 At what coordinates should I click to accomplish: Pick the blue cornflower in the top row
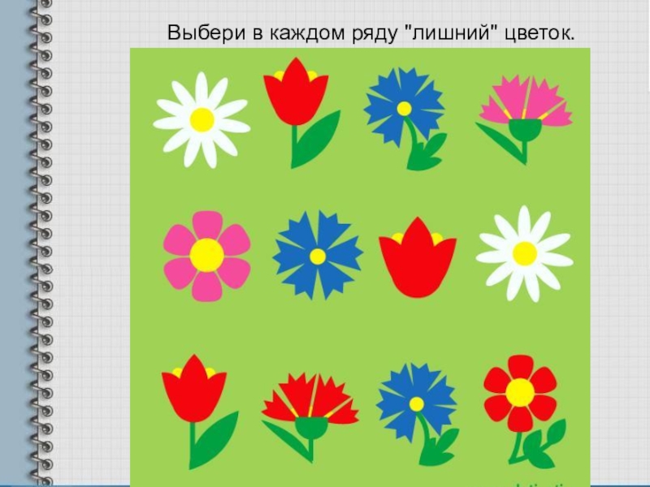[404, 110]
